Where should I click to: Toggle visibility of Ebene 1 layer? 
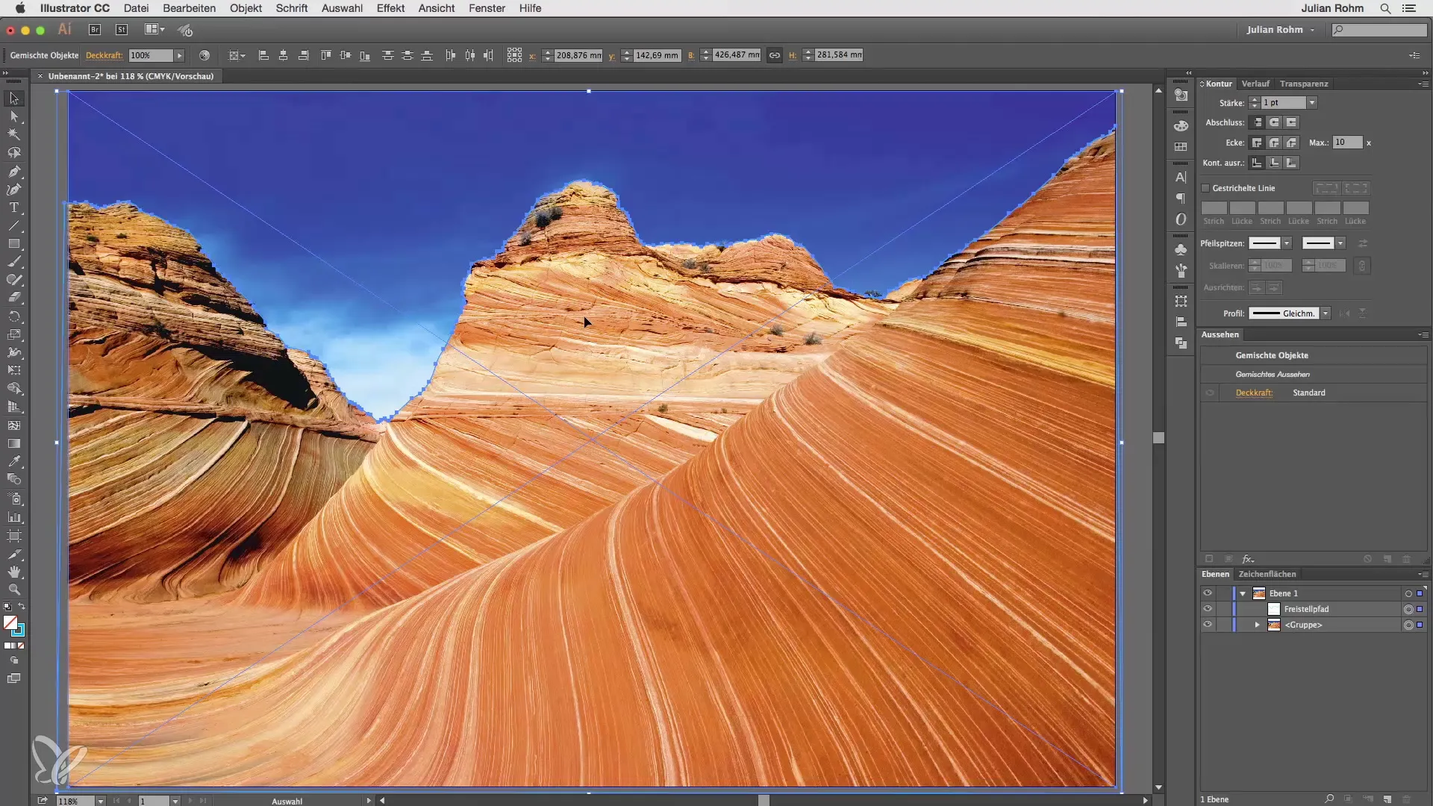tap(1207, 593)
